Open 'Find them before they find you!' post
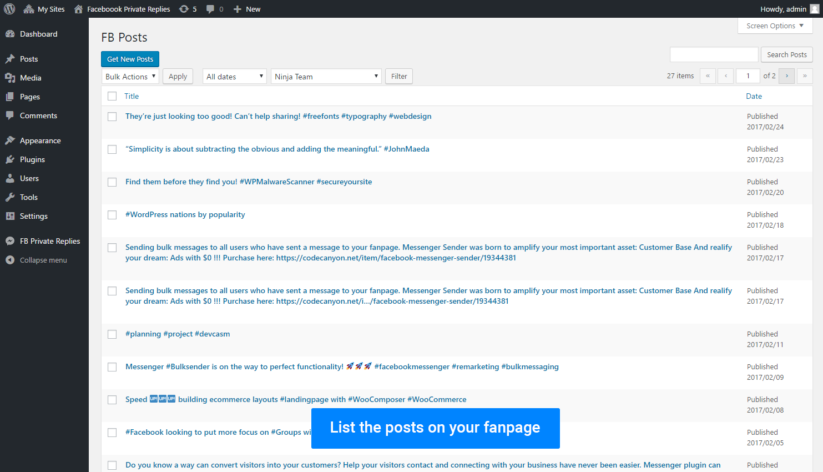This screenshot has height=472, width=823. pyautogui.click(x=249, y=182)
